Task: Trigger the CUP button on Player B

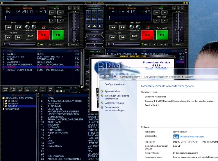Action: (135, 36)
